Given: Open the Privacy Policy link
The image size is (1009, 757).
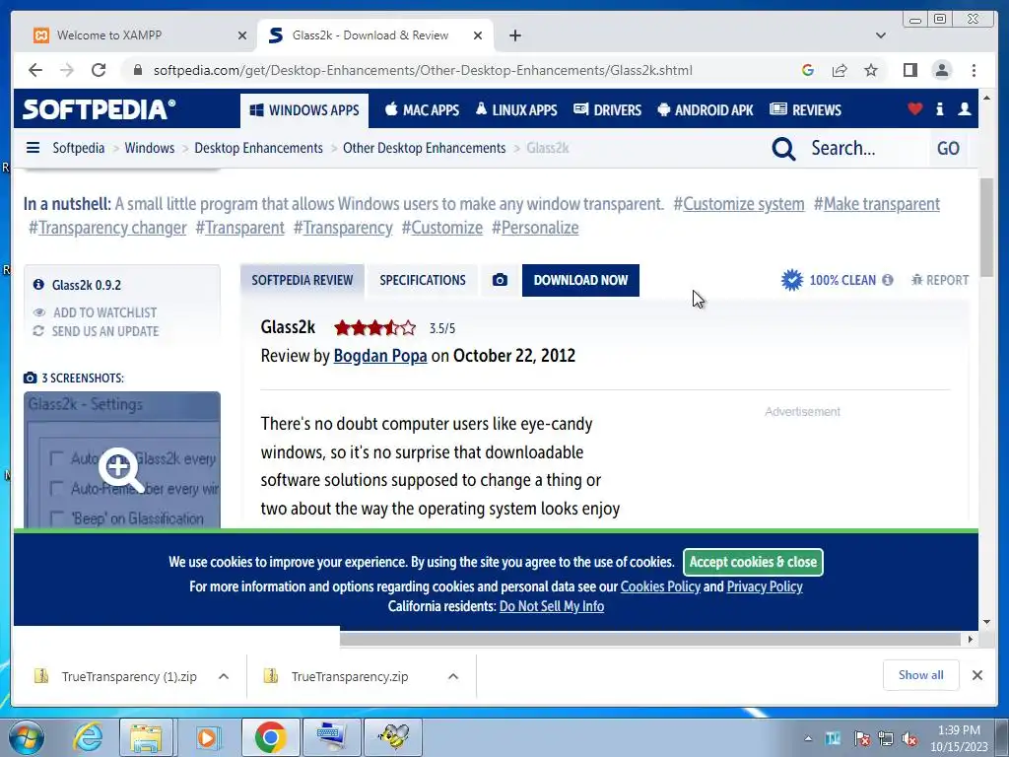Looking at the screenshot, I should [x=765, y=586].
